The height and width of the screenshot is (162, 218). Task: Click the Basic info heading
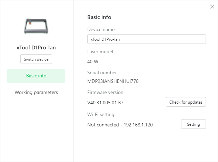(x=99, y=17)
